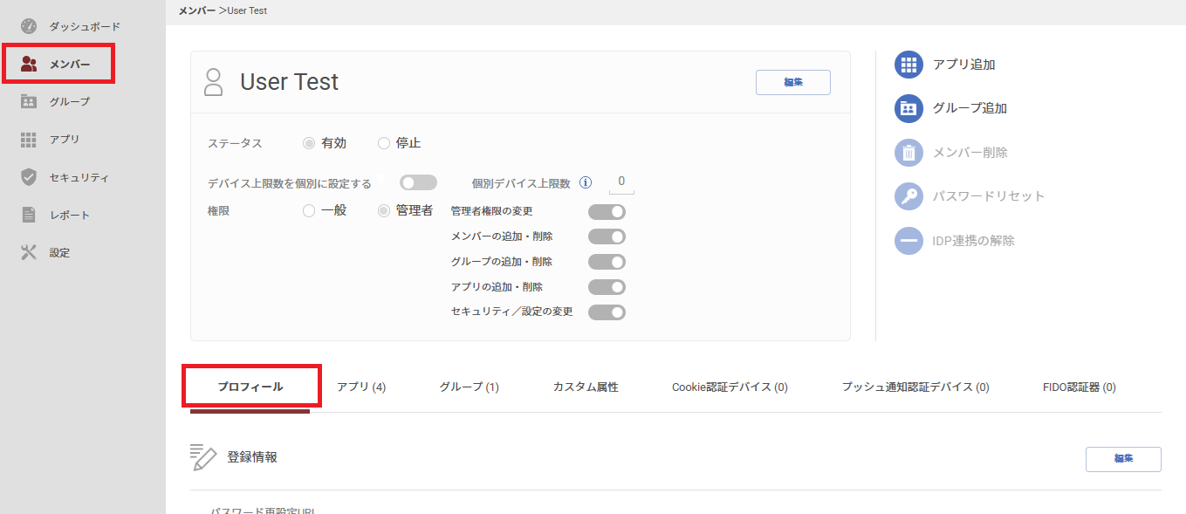
Task: Click the Dashboard gauge icon
Action: coord(29,26)
